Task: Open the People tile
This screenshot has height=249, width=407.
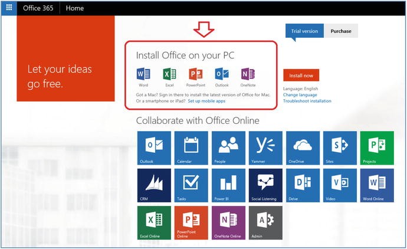Action: [x=228, y=148]
